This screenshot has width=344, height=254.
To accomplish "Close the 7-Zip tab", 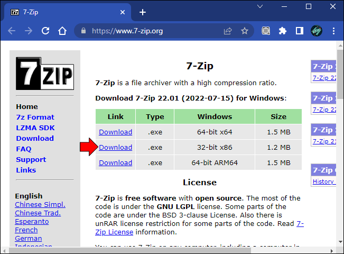I will (x=123, y=12).
